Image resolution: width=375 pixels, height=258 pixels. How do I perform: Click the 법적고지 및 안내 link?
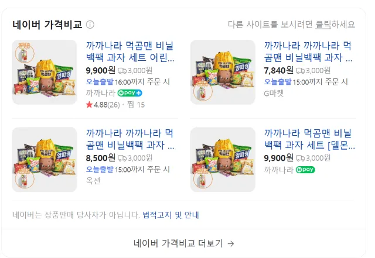171,215
